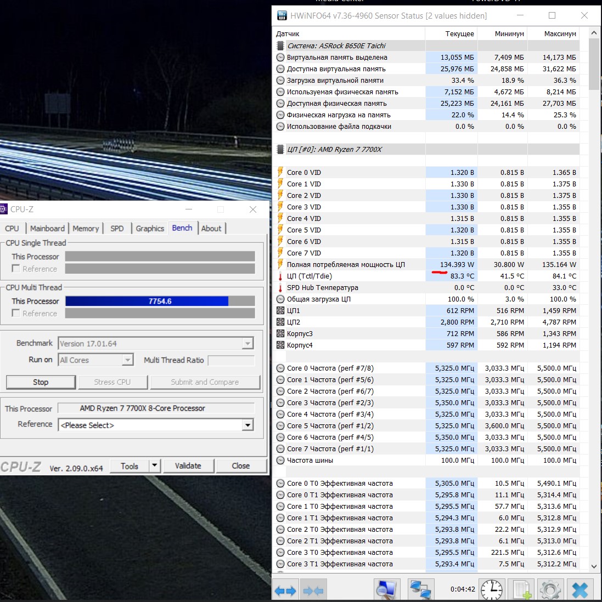Screen dimensions: 602x602
Task: Click the Multi Thread score progress bar
Action: [160, 301]
